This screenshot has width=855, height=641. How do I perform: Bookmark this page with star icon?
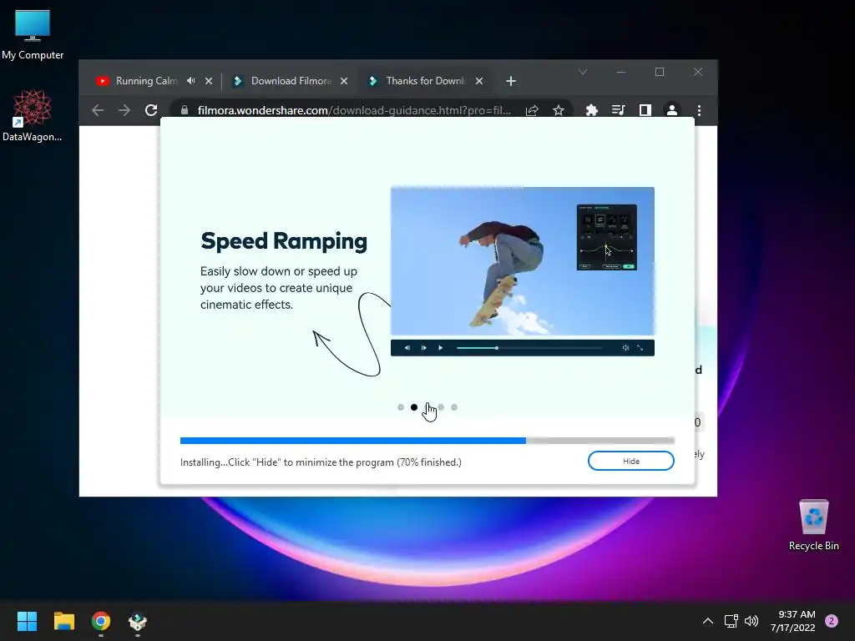(x=559, y=111)
